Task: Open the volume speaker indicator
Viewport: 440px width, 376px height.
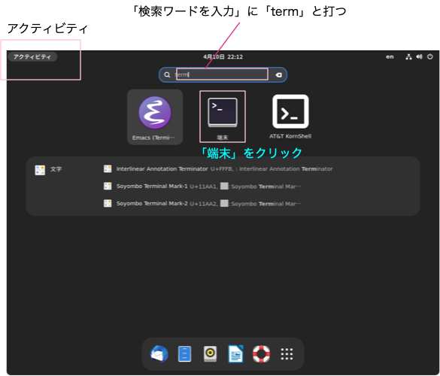Action: tap(419, 57)
